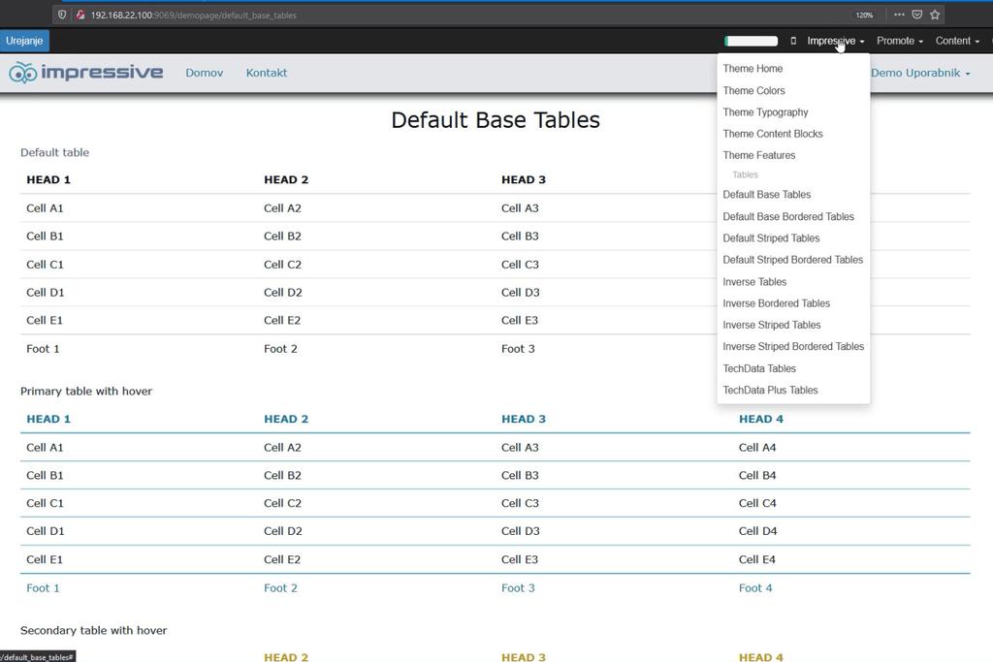Viewport: 993px width, 662px height.
Task: Click the Impressive owl logo
Action: click(x=86, y=73)
